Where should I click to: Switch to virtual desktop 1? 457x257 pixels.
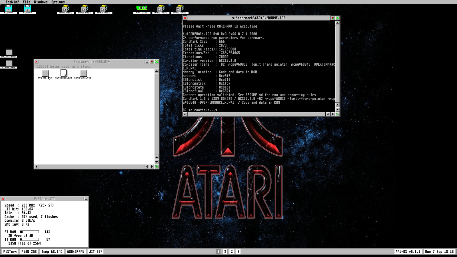coord(219,252)
